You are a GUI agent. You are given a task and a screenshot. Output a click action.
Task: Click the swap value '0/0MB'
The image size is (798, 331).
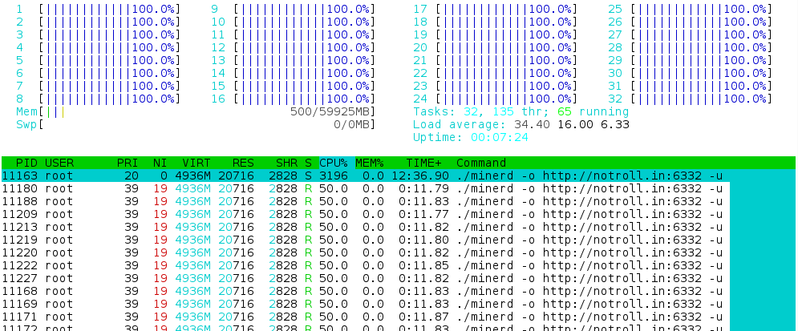coord(351,124)
